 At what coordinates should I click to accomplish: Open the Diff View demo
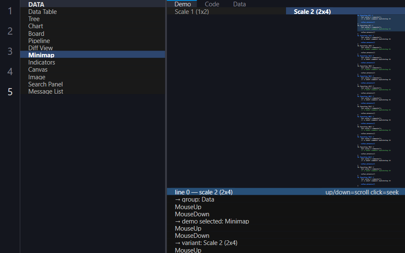point(92,48)
